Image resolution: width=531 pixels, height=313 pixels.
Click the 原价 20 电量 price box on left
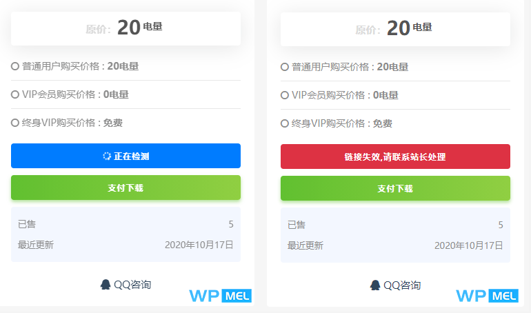click(126, 28)
